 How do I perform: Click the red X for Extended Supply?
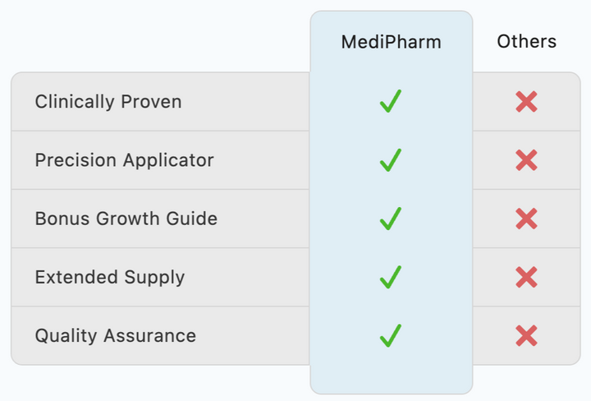(526, 277)
